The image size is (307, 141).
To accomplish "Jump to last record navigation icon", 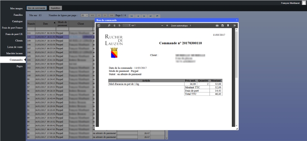I will [151, 16].
